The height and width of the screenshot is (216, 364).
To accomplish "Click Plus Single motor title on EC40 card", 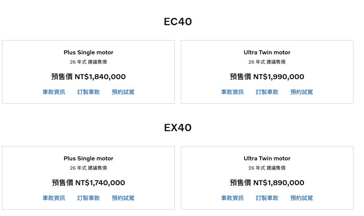I will 88,52.
